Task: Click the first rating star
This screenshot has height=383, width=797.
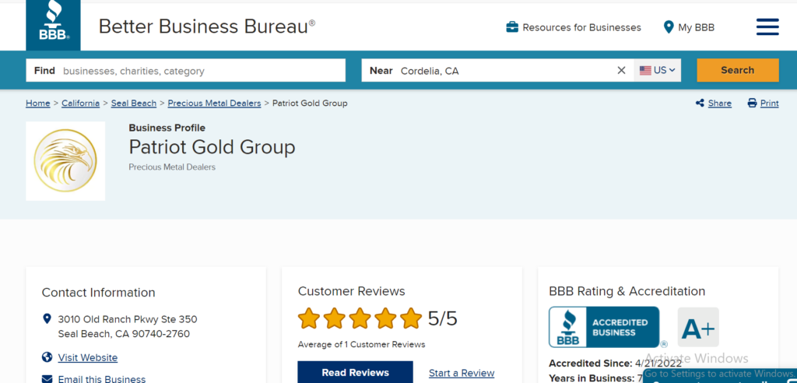Action: click(x=308, y=318)
